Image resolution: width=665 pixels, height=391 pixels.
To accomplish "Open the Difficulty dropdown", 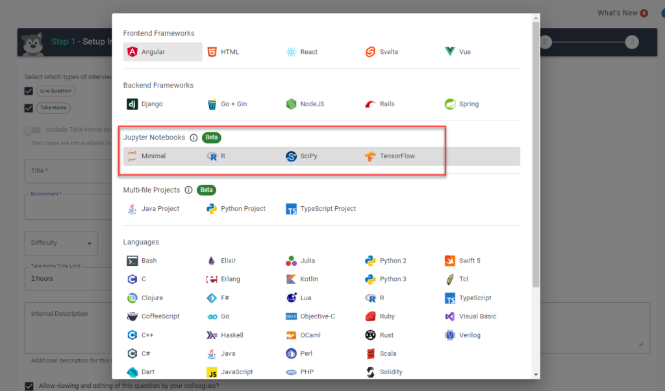I will (x=61, y=243).
